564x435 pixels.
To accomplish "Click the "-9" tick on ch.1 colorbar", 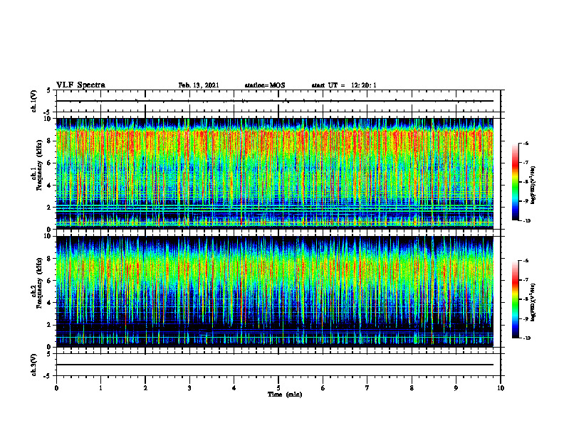I will tap(526, 201).
